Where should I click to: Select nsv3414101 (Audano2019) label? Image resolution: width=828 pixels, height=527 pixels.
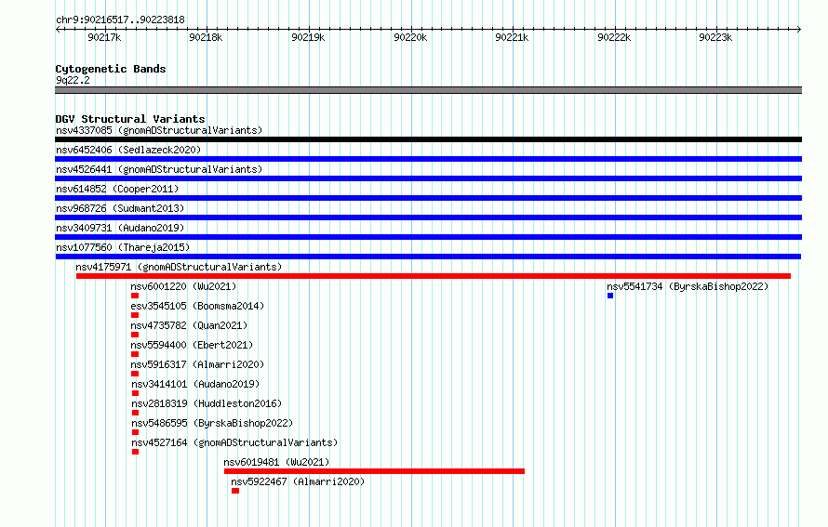coord(195,384)
